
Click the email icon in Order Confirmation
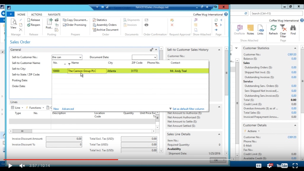(147, 20)
